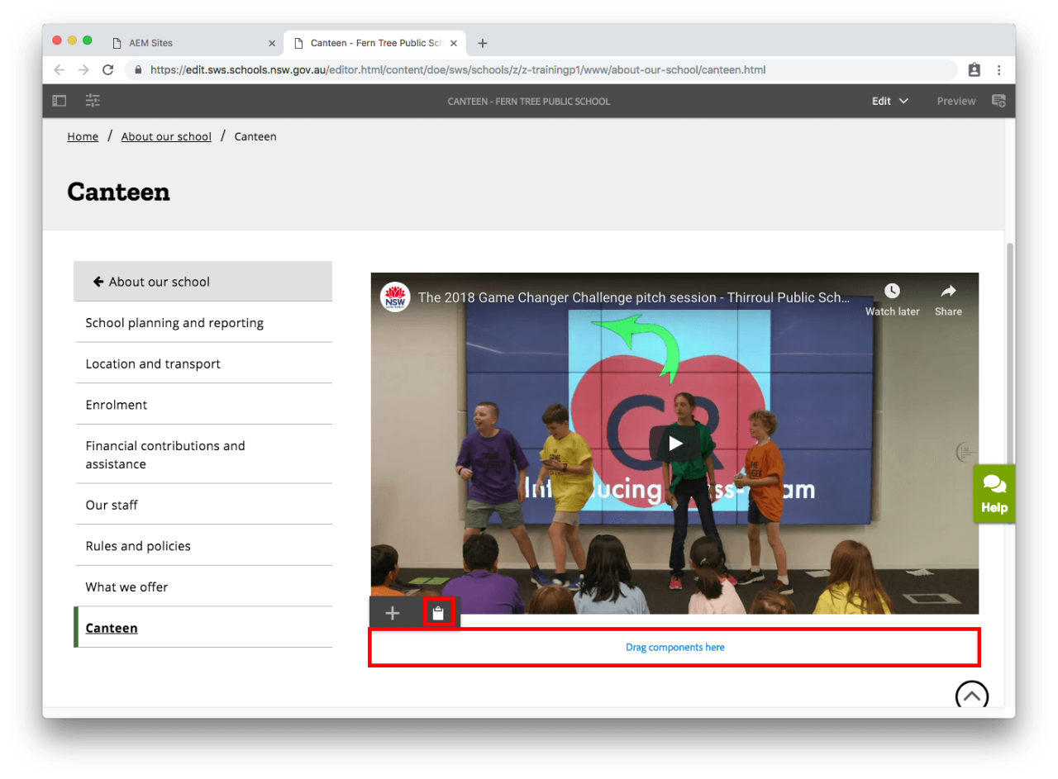Click the Home breadcrumb link
The height and width of the screenshot is (779, 1058).
tap(83, 136)
